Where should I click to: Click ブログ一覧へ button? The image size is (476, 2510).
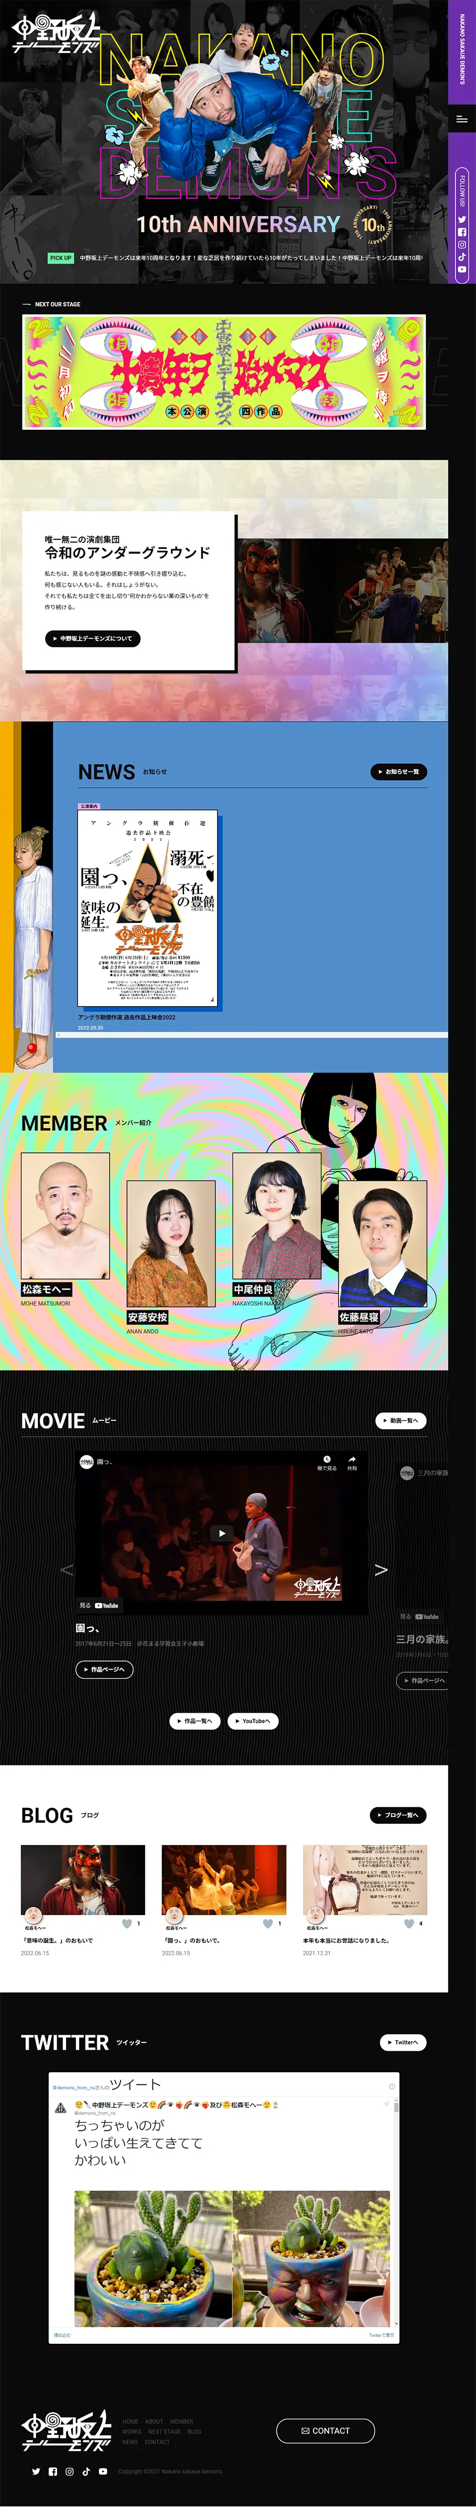398,1815
